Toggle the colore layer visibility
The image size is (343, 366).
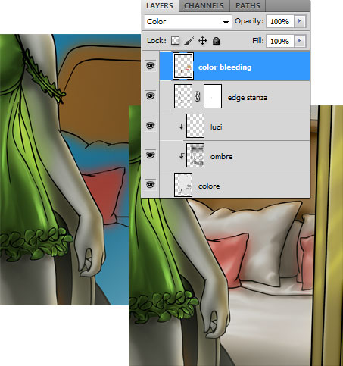tap(151, 184)
